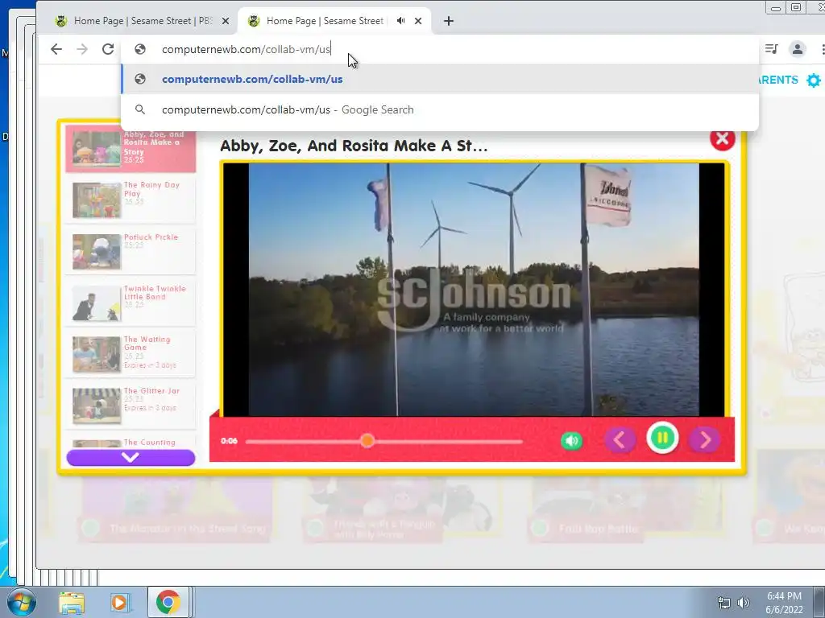Play Potluck Pickle from the playlist

coord(131,251)
